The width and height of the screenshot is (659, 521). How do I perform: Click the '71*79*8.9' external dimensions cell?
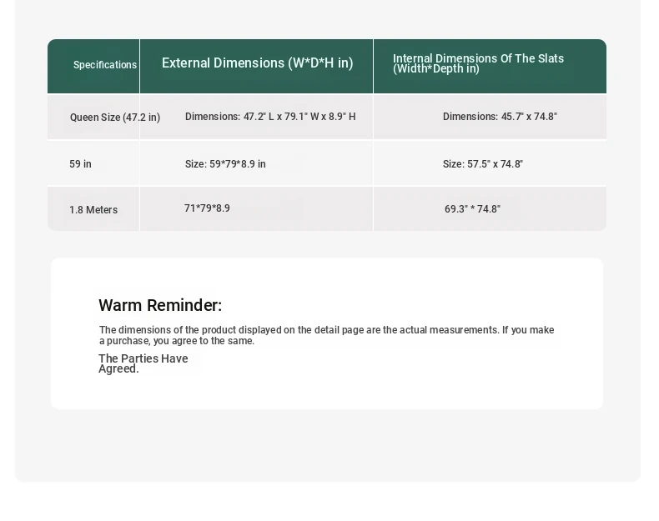(x=207, y=208)
